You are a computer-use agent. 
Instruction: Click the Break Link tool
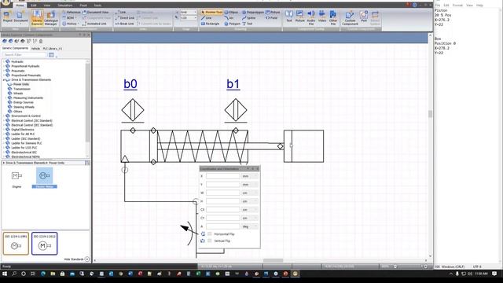[124, 24]
